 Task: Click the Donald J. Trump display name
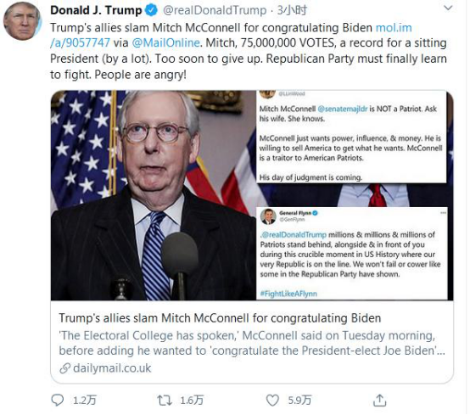click(x=96, y=10)
